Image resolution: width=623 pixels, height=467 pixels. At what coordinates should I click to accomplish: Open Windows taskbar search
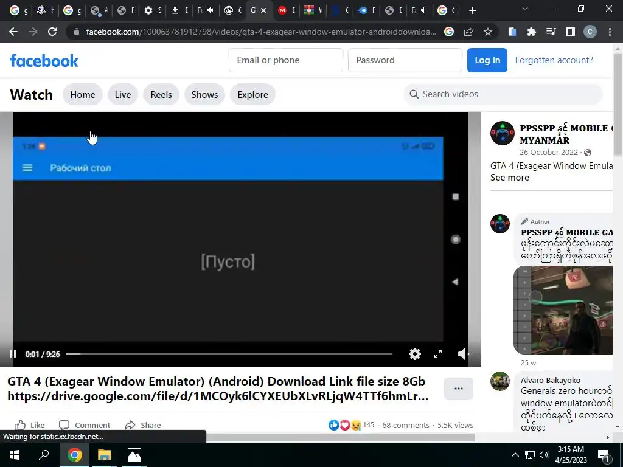click(x=44, y=455)
